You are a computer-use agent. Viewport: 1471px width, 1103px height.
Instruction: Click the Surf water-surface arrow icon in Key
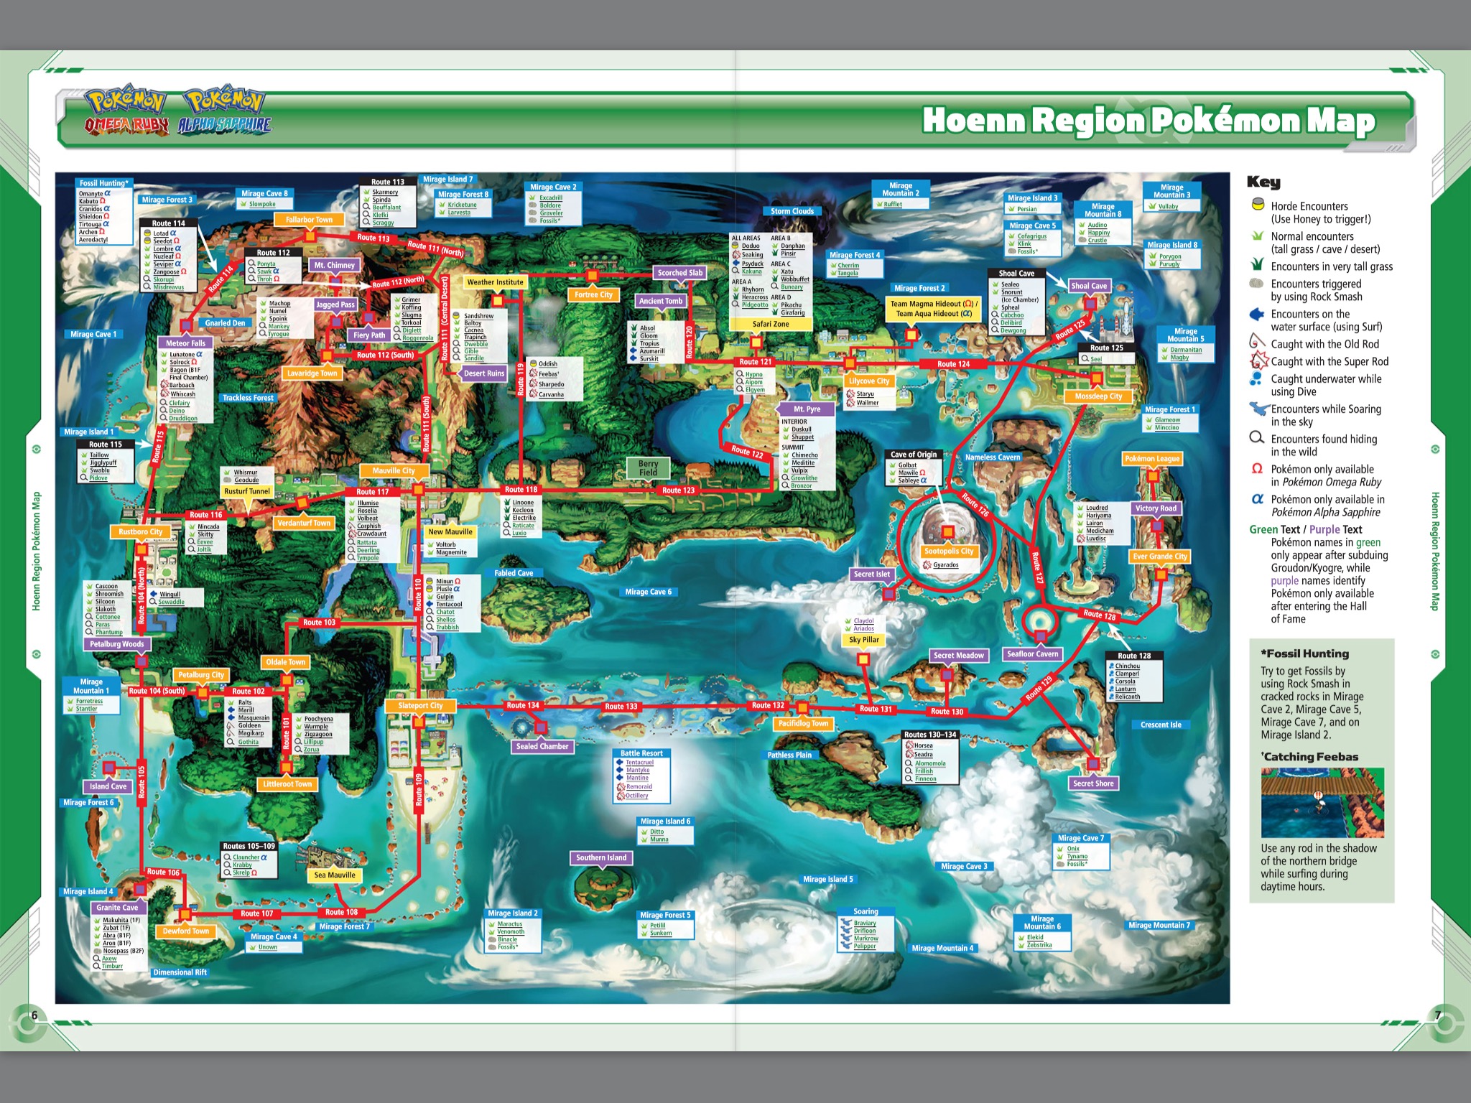1257,314
